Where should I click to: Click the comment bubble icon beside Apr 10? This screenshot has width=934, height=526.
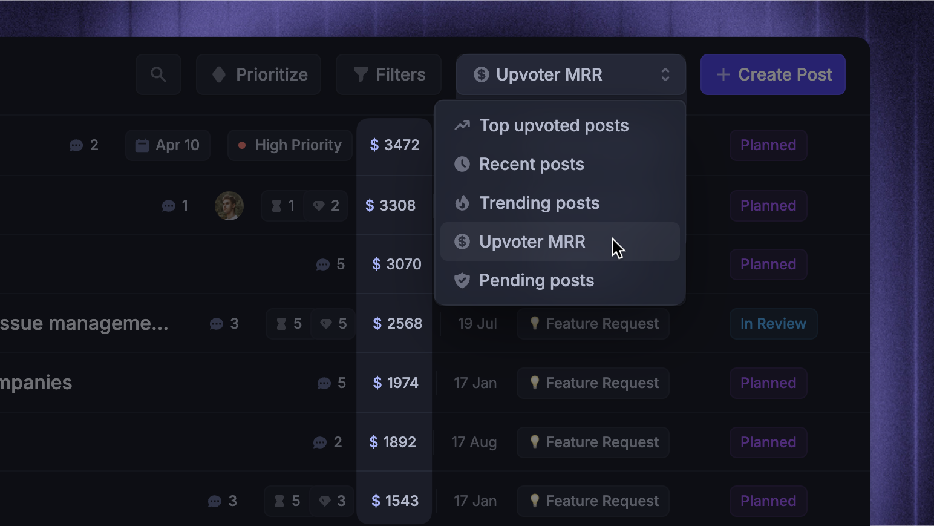pyautogui.click(x=76, y=146)
